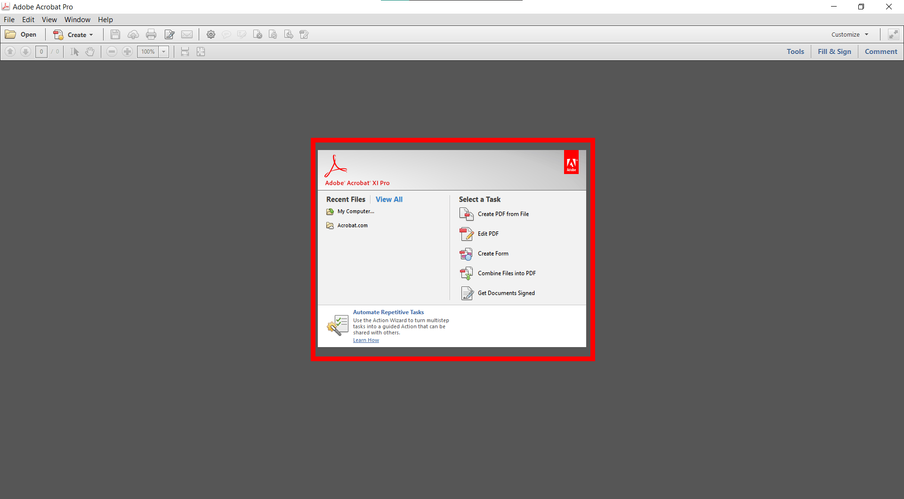The image size is (904, 499).
Task: Select the Hand tool
Action: pyautogui.click(x=90, y=52)
